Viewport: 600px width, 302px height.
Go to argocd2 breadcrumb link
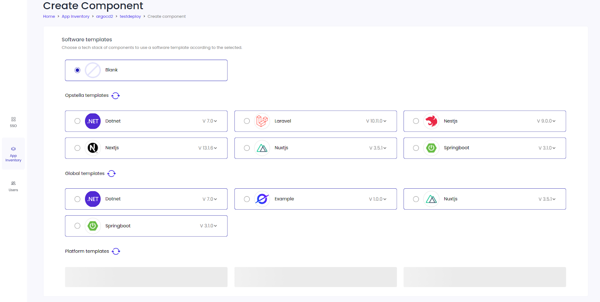105,17
